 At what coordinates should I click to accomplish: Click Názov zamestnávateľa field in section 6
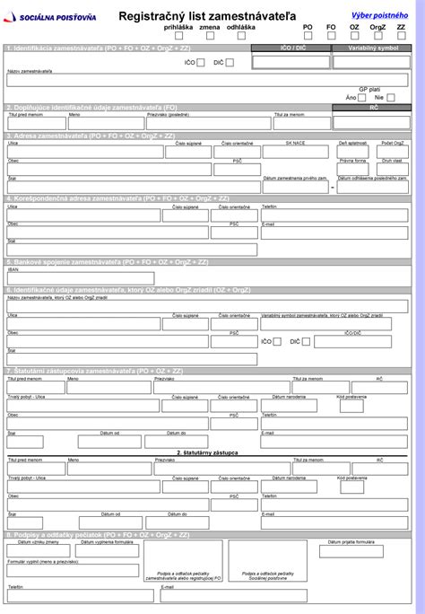(x=207, y=306)
